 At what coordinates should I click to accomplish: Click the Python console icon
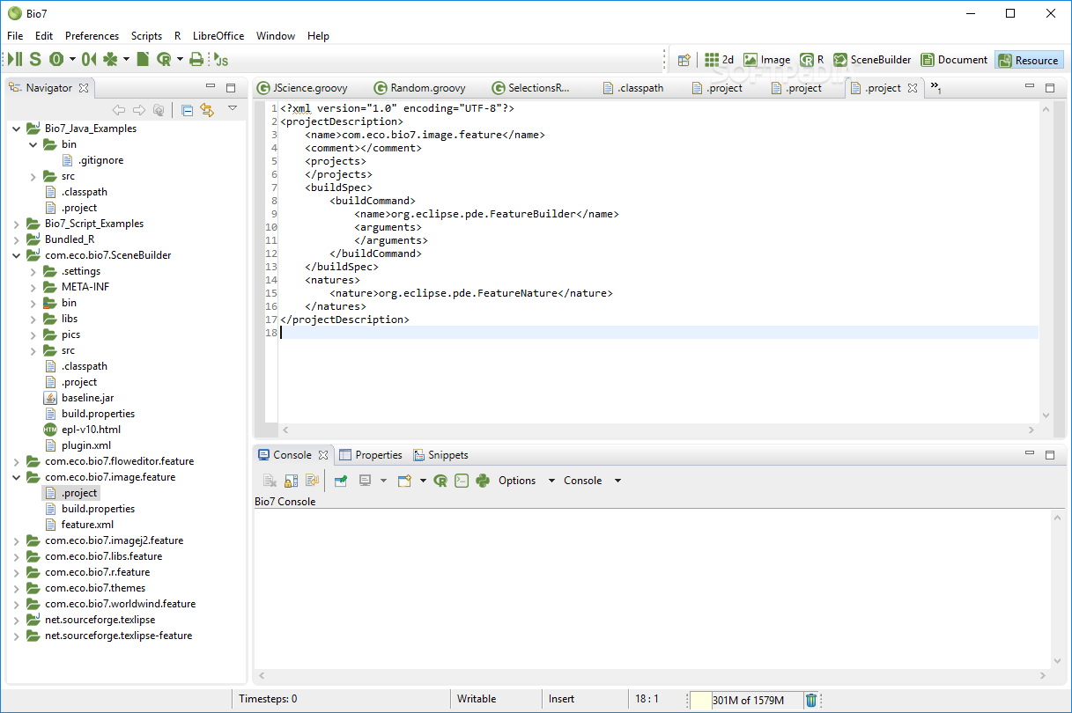click(483, 481)
